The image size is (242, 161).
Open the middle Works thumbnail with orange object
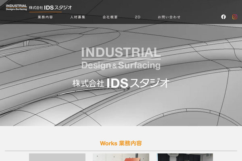121,157
